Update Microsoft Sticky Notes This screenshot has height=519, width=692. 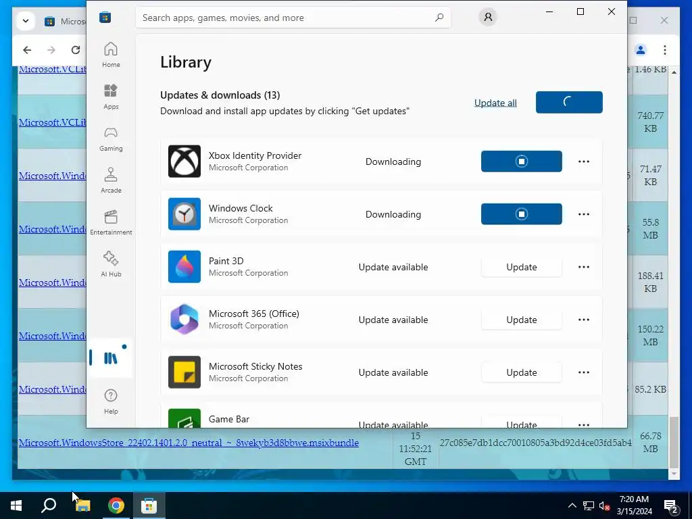[521, 372]
